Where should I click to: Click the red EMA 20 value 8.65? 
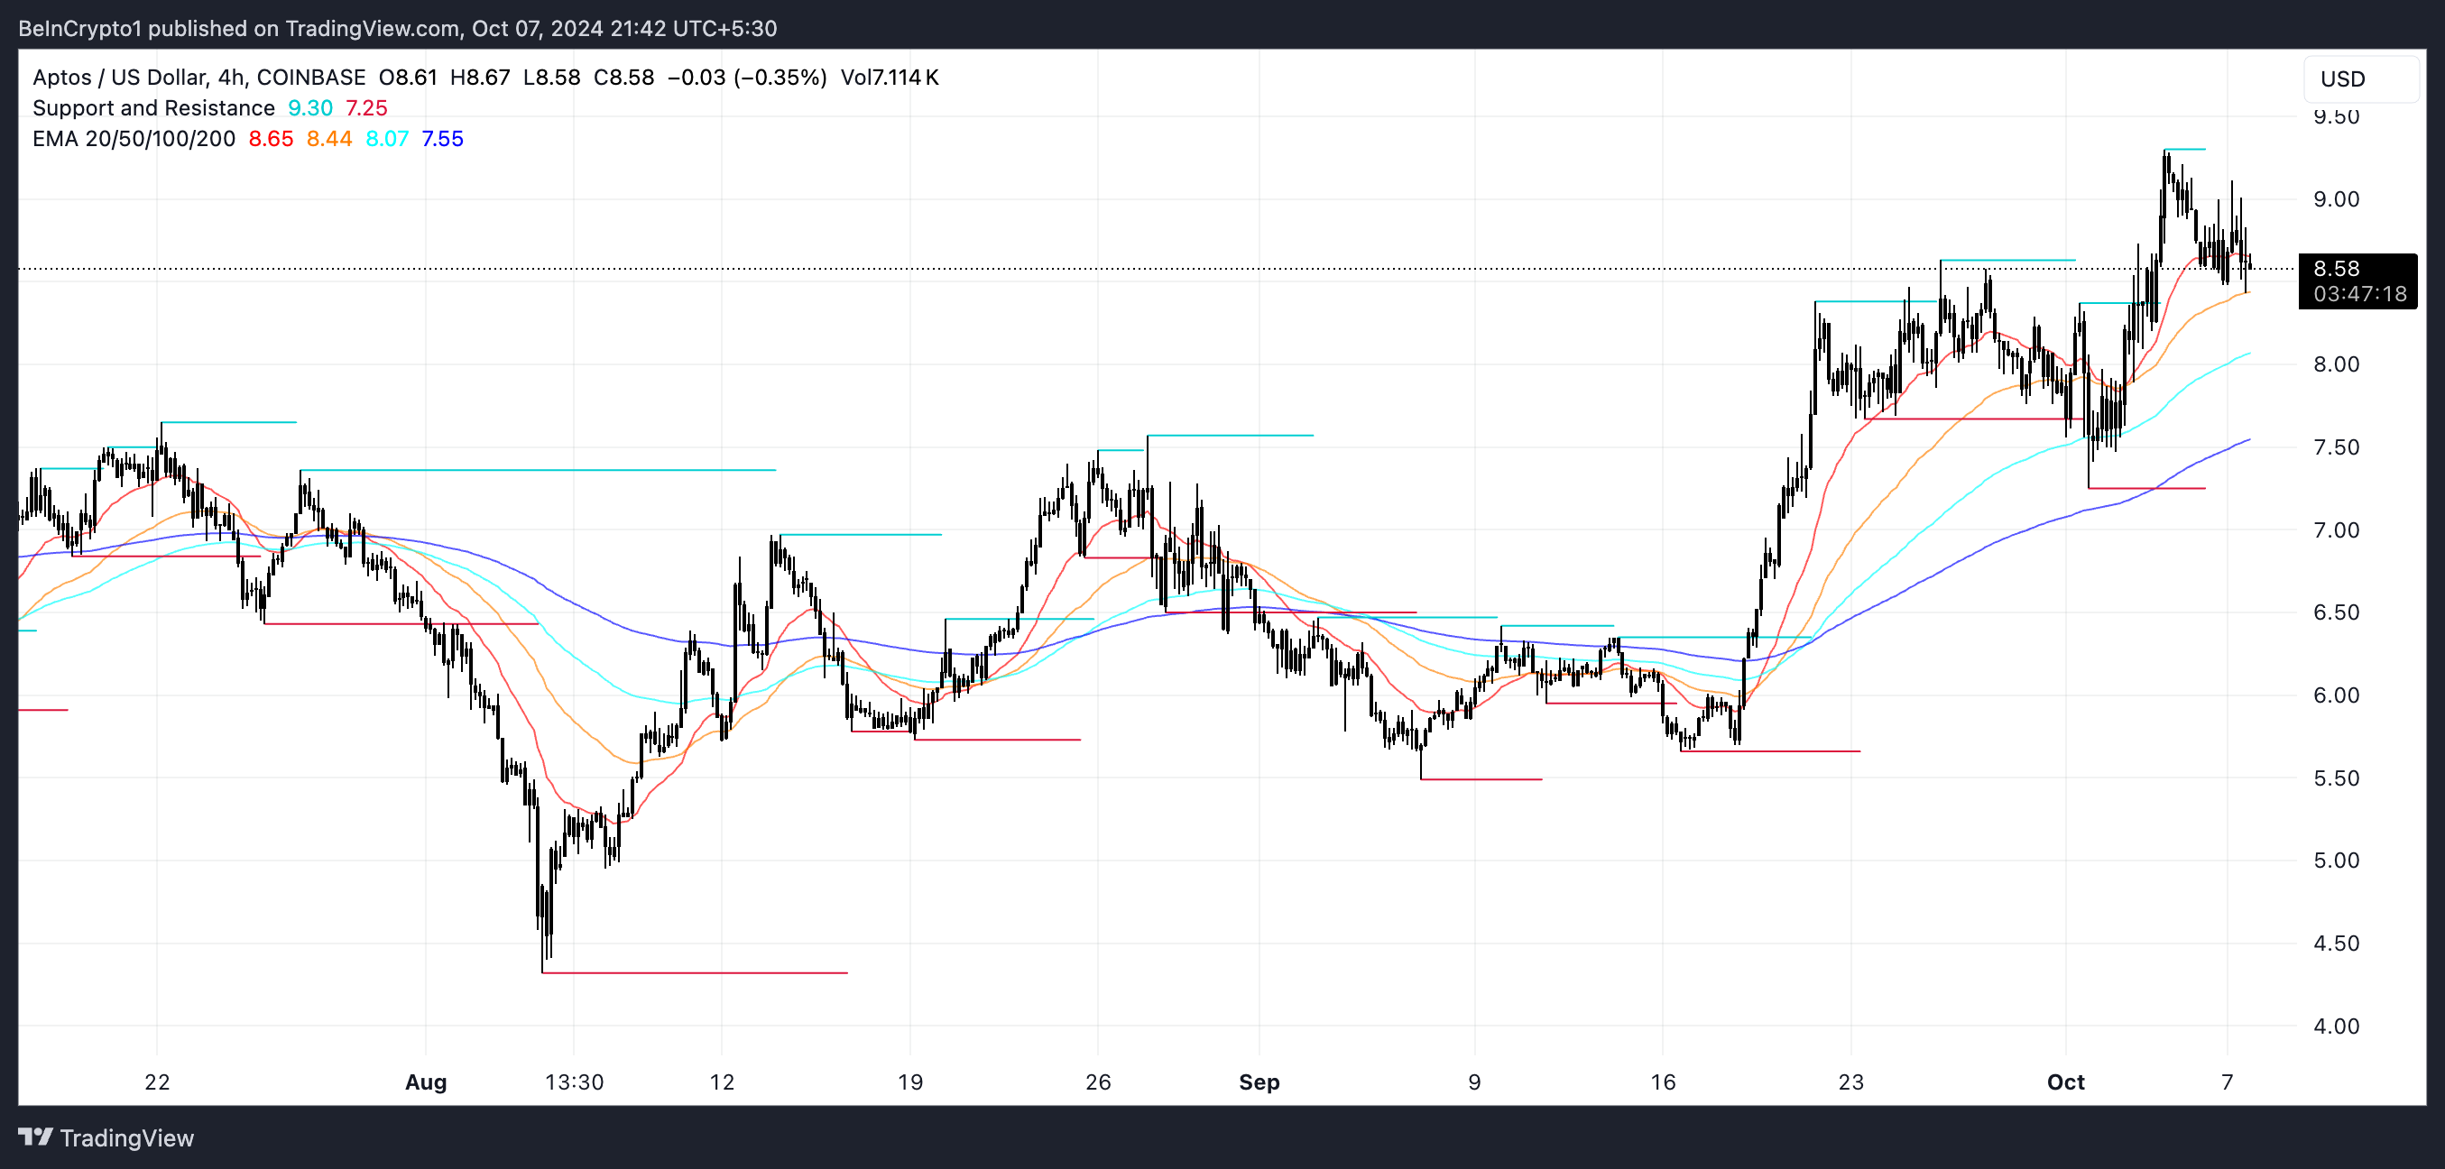(271, 139)
